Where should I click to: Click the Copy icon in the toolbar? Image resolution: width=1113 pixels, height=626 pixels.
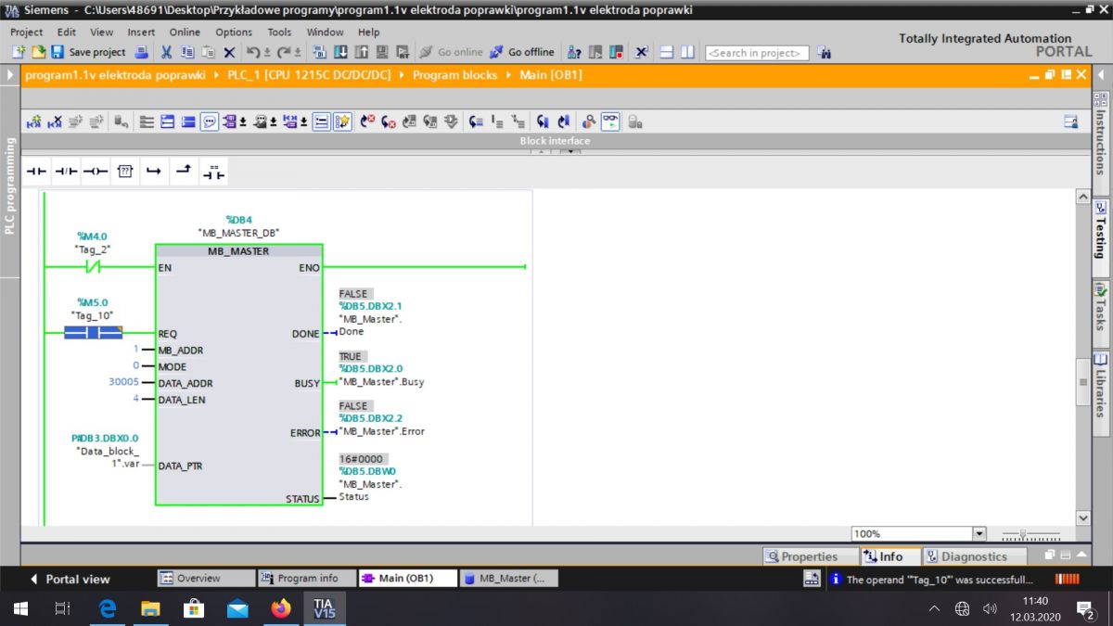187,52
